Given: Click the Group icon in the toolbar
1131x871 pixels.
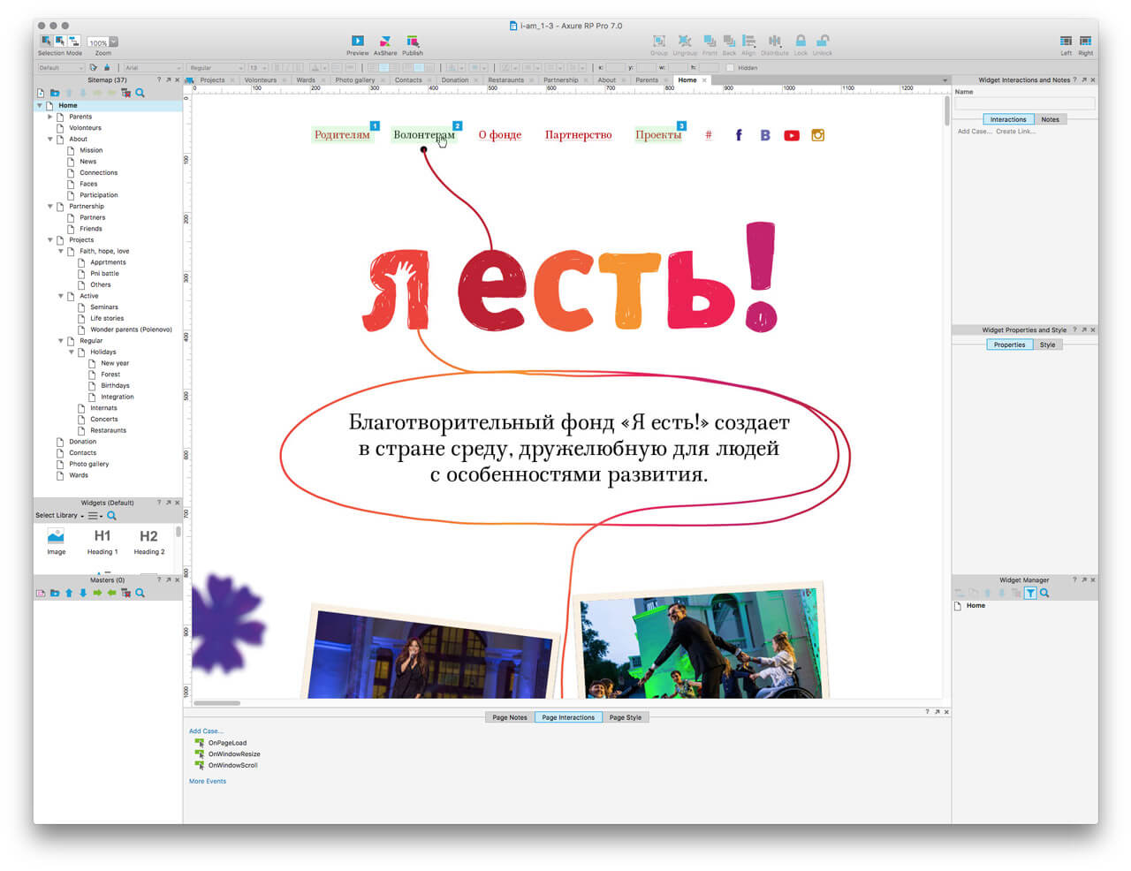Looking at the screenshot, I should [x=659, y=42].
